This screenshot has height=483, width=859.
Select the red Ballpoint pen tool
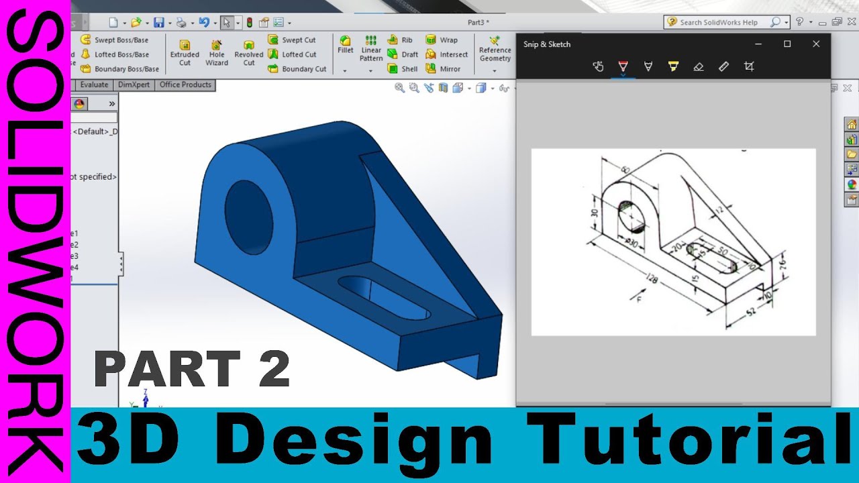[623, 66]
